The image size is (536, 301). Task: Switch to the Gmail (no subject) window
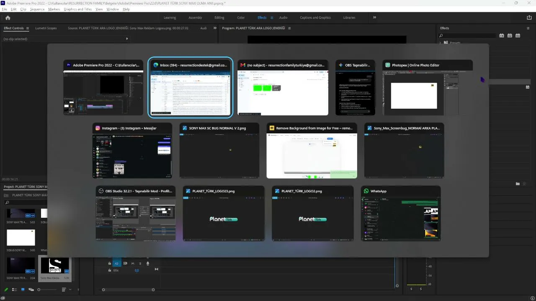pos(283,87)
